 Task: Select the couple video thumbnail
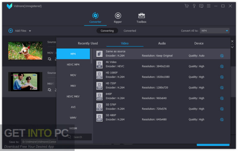point(25,82)
